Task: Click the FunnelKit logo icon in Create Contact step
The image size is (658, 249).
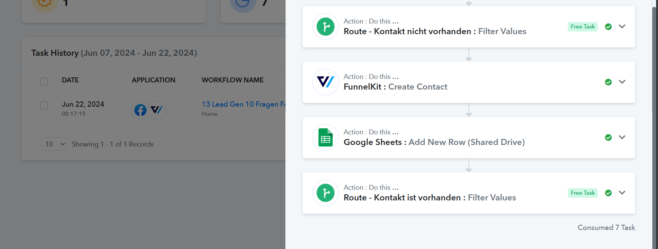Action: point(325,82)
